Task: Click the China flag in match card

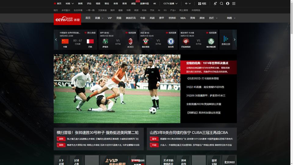Action: click(65, 41)
